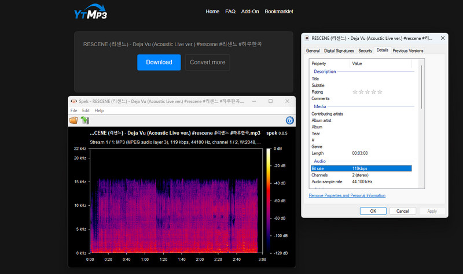
Task: Switch to General tab in Properties
Action: (313, 51)
